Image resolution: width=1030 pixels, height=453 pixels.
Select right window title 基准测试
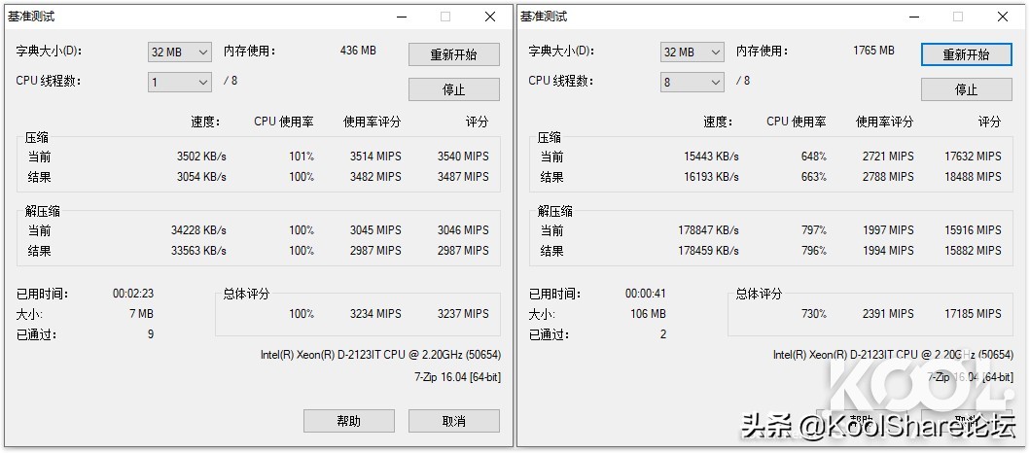(544, 17)
